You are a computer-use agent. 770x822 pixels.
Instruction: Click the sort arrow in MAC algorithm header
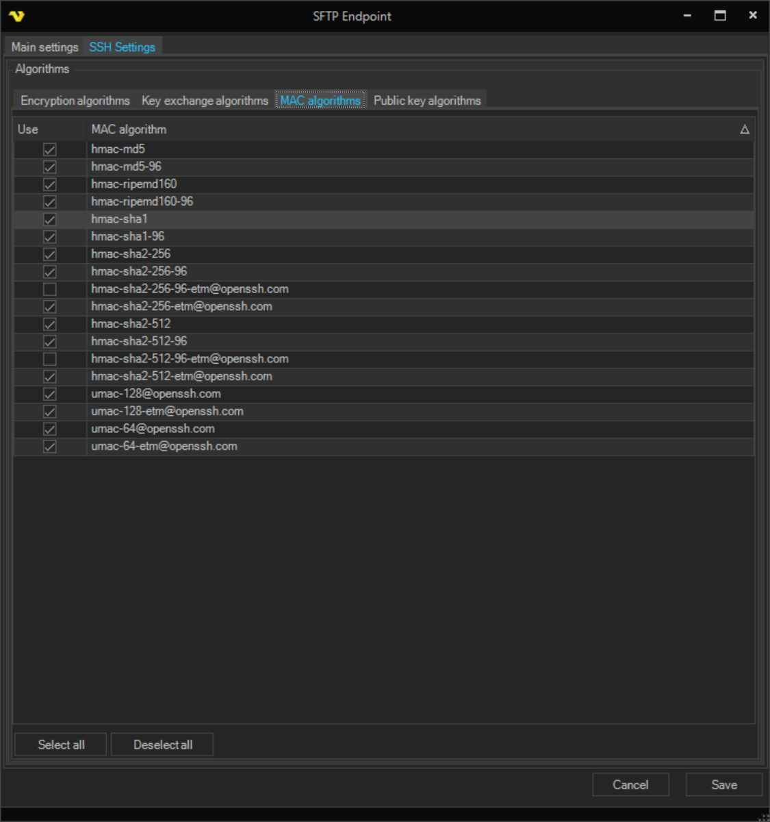[744, 129]
